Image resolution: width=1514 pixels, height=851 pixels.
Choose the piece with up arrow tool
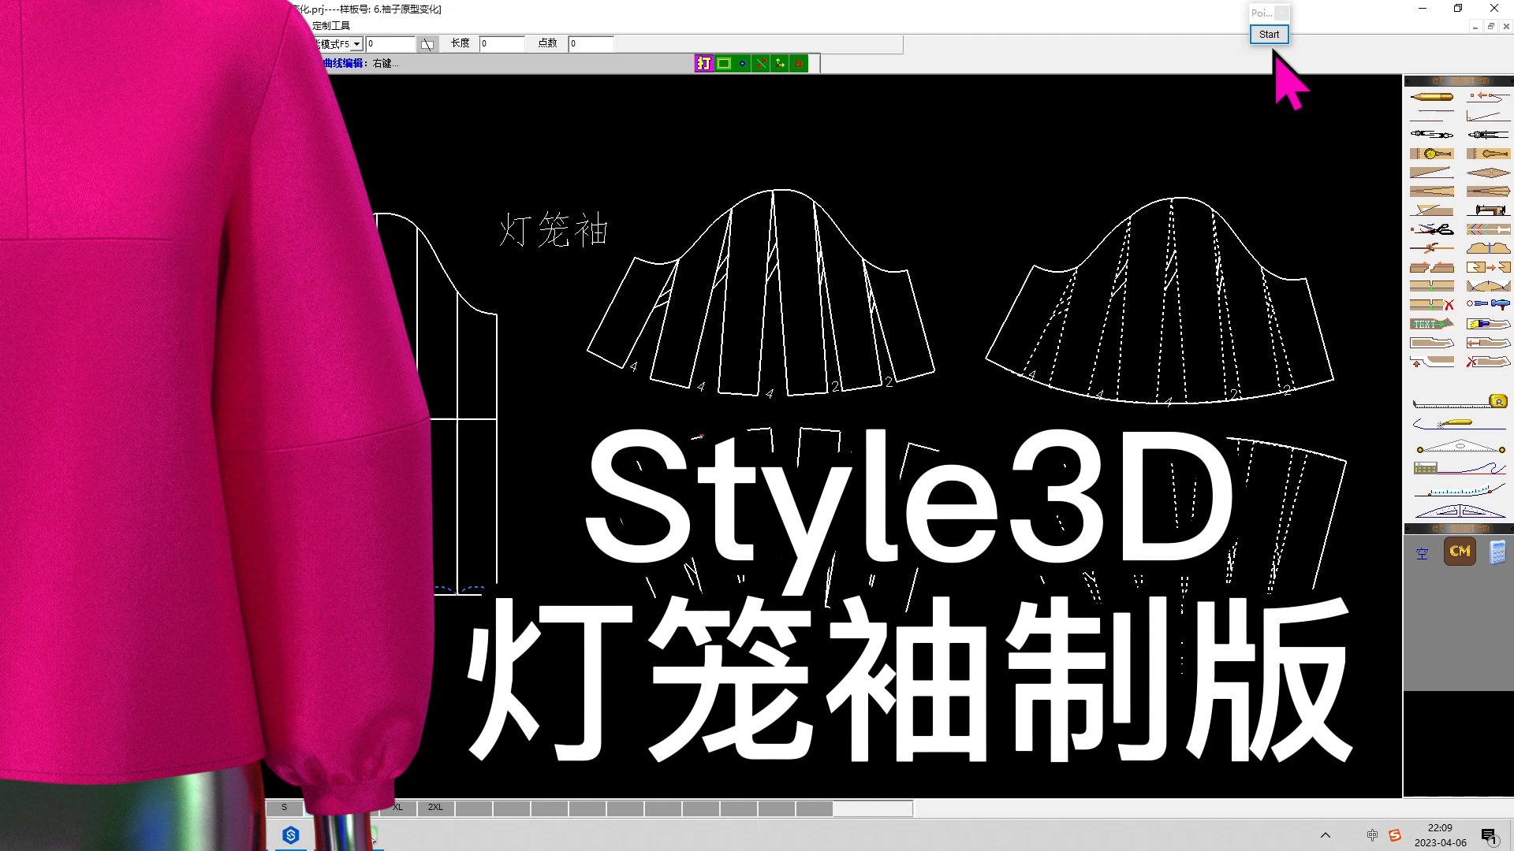tap(1431, 362)
